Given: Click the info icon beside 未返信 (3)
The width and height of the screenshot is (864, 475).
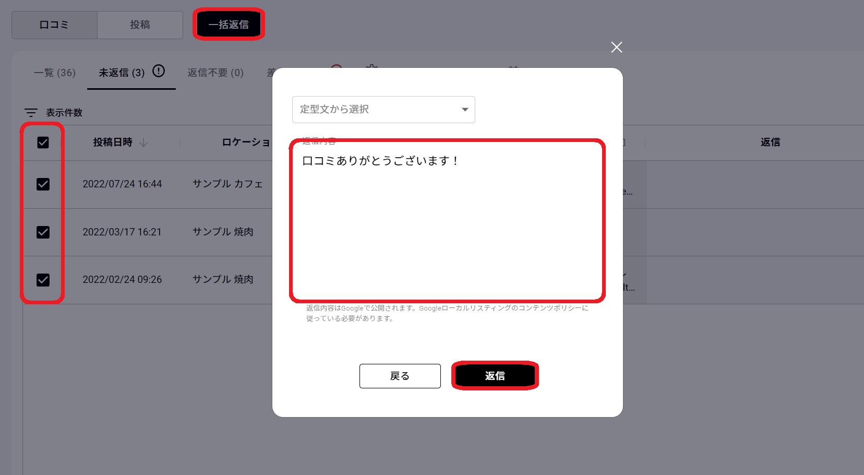Looking at the screenshot, I should [x=159, y=71].
